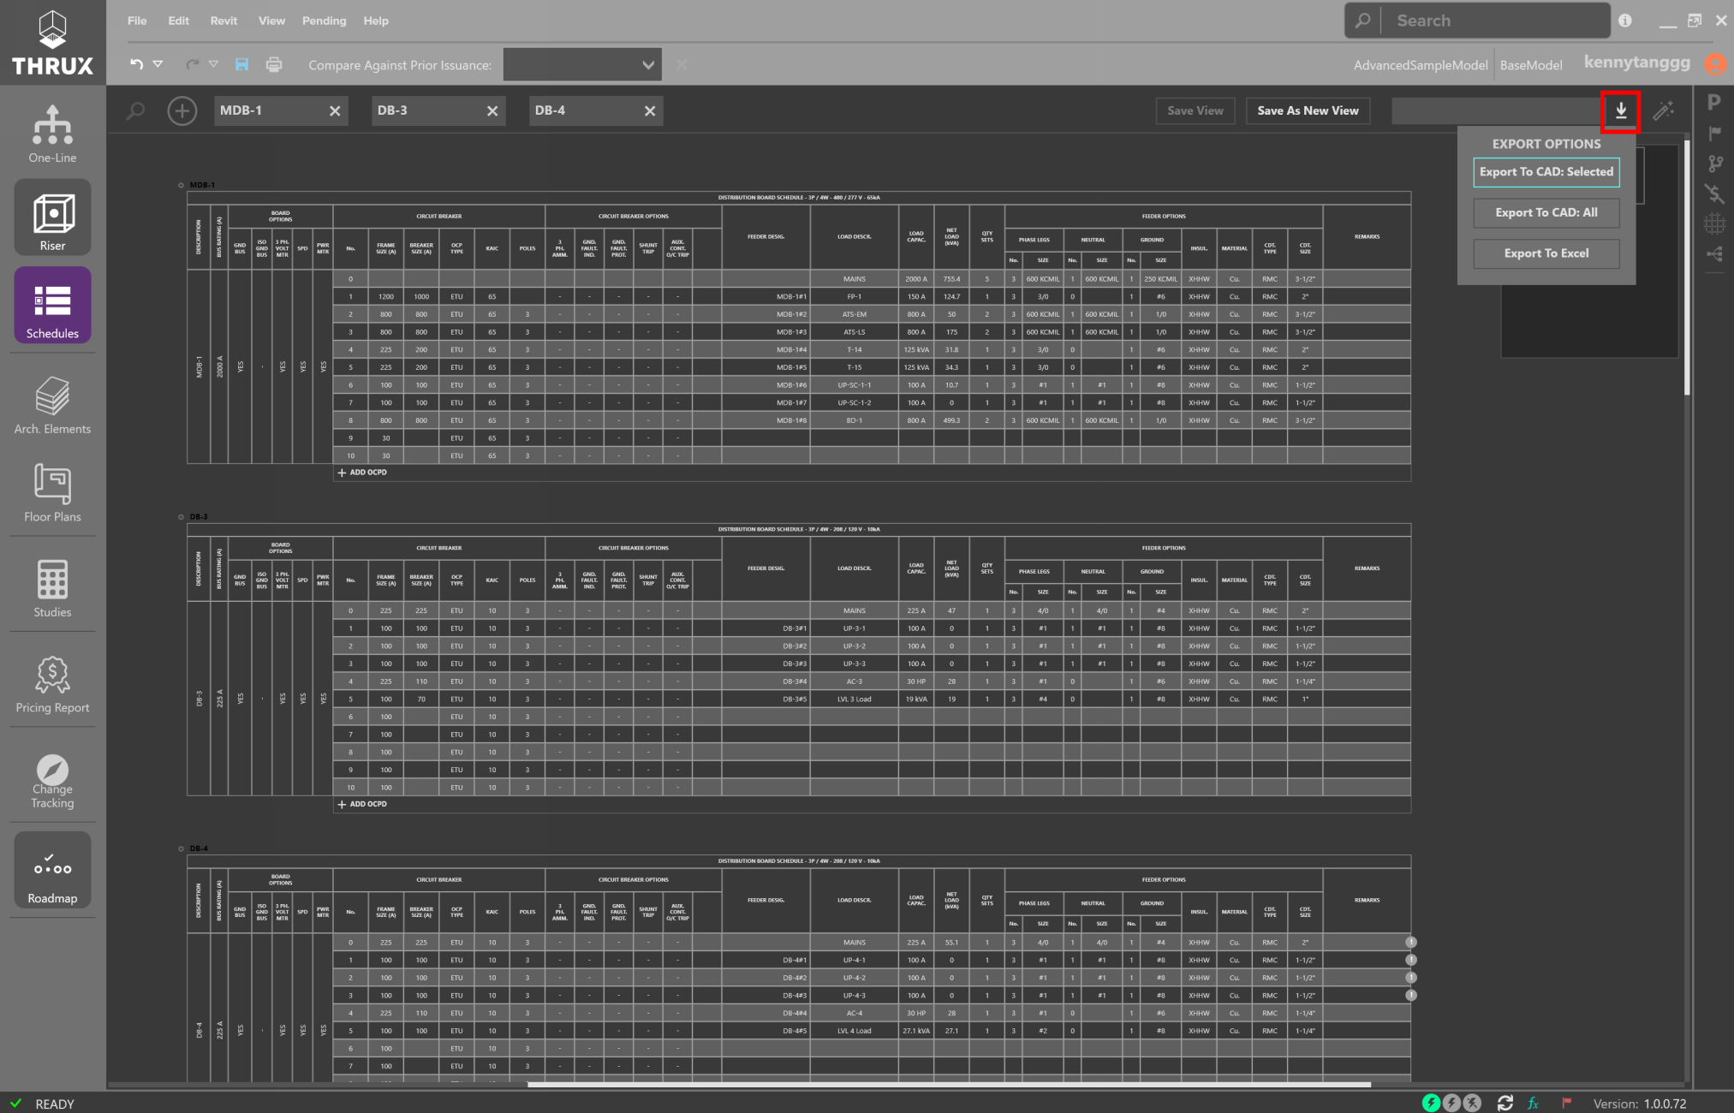1734x1113 pixels.
Task: Click the horizontal scrollbar at bottom
Action: tap(949, 1085)
